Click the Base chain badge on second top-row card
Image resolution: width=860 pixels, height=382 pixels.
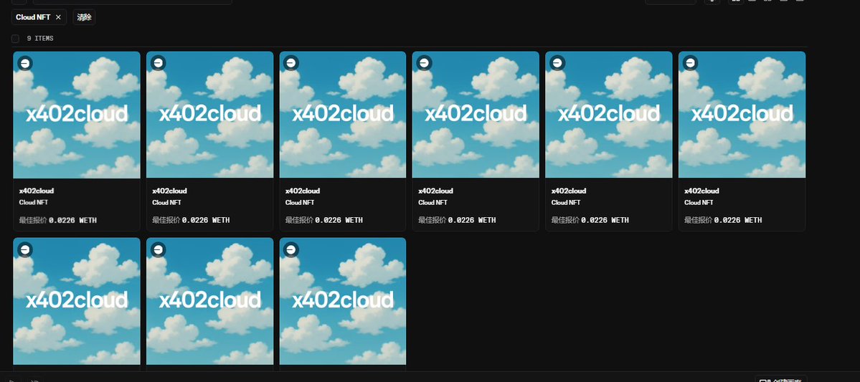[158, 64]
